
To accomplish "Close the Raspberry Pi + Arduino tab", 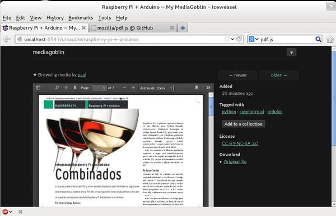I will click(84, 28).
